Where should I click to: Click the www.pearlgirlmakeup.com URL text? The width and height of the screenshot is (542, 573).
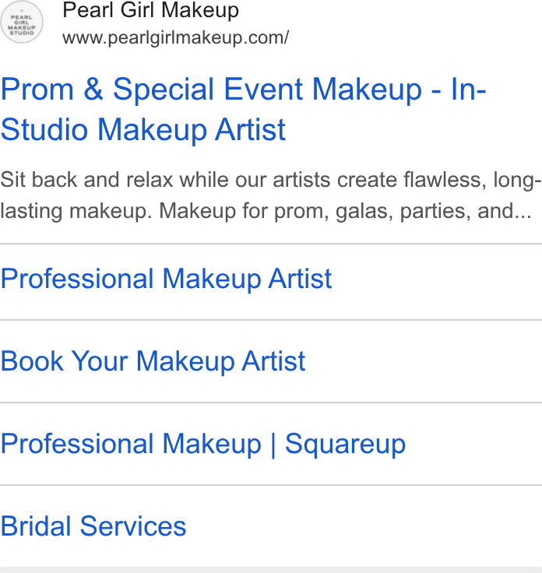pos(175,37)
